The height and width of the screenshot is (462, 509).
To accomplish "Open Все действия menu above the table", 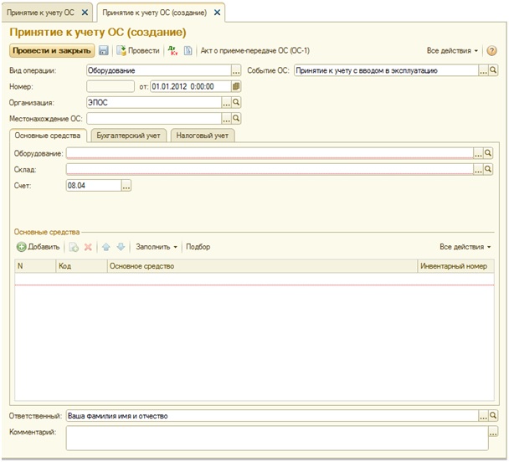I will [x=465, y=247].
